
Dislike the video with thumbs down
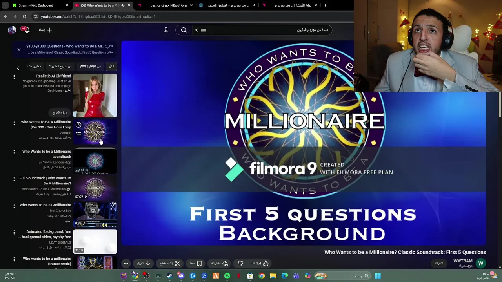[240, 263]
